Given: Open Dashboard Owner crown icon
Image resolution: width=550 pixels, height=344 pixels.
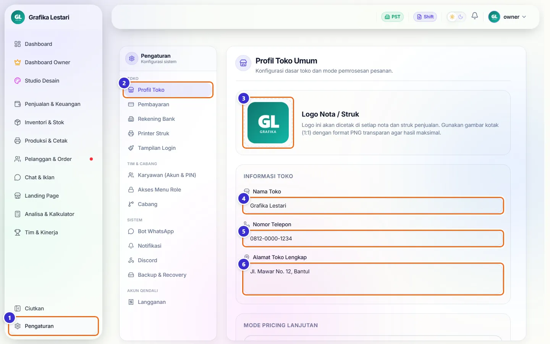Looking at the screenshot, I should pyautogui.click(x=18, y=62).
